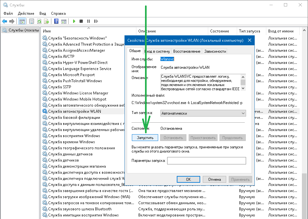Click the Продолжить button

tap(233, 138)
